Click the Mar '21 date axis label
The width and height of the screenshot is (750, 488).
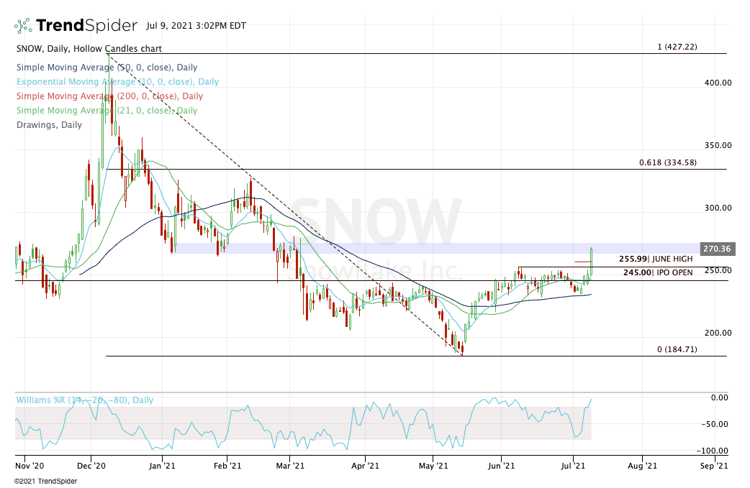coord(290,466)
